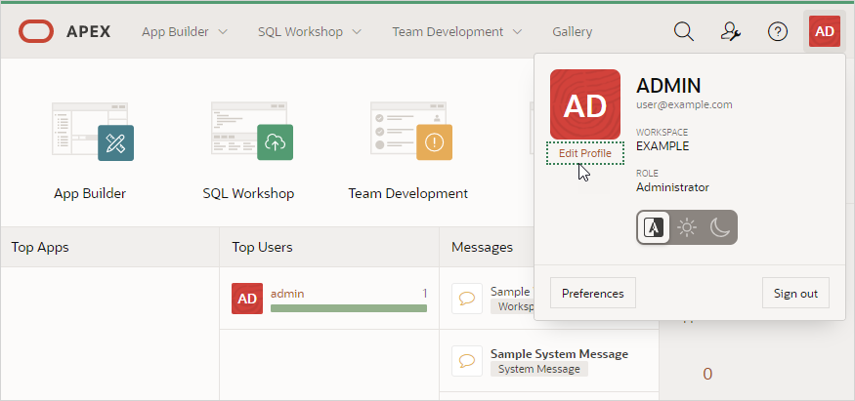Open the Sample System Message link
Screen dimensions: 855x401
coord(559,353)
